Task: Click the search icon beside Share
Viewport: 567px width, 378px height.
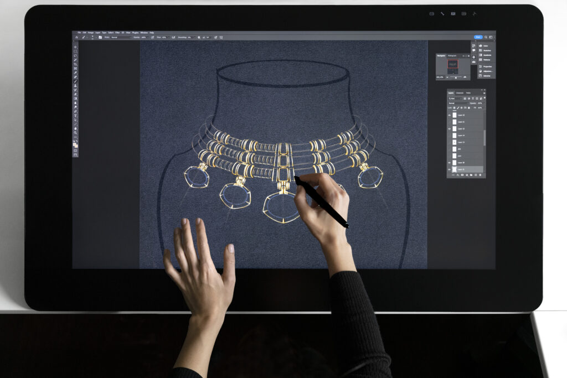Action: pos(486,37)
